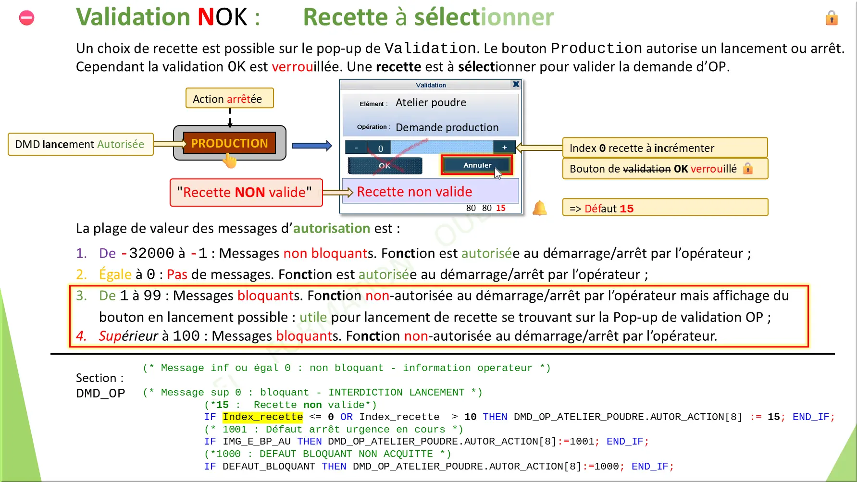Click the "DMD lancement Autorisée" label
Image resolution: width=857 pixels, height=482 pixels.
pyautogui.click(x=80, y=144)
